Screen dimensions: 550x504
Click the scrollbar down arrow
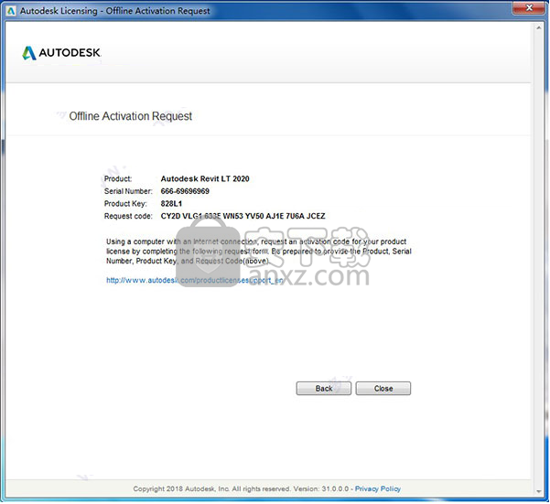click(x=539, y=492)
